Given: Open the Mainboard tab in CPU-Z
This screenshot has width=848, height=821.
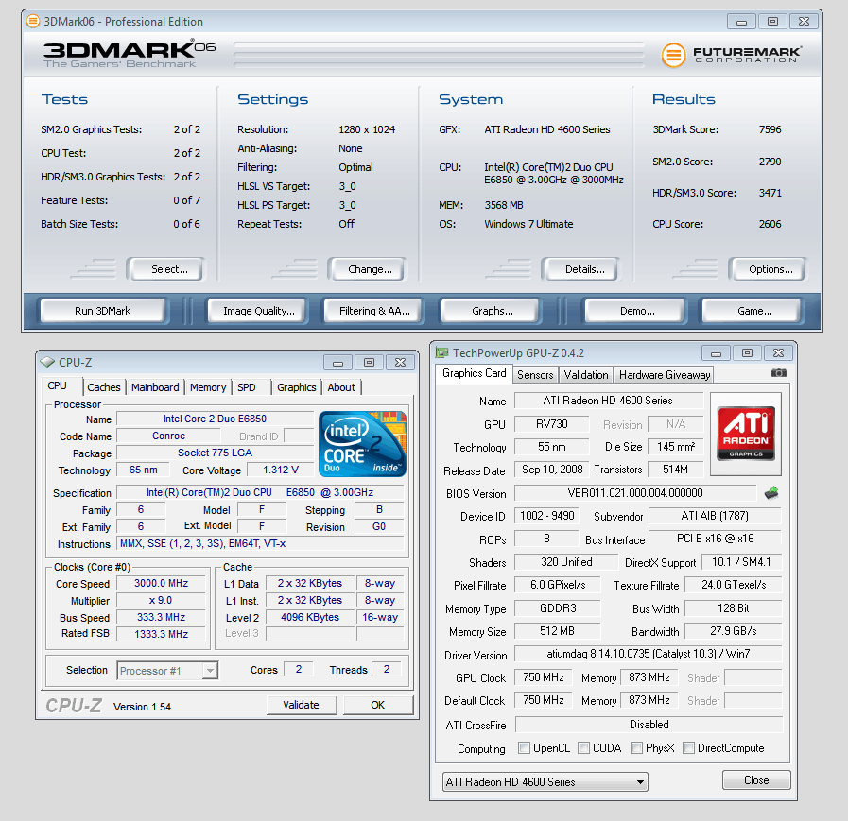Looking at the screenshot, I should point(155,387).
